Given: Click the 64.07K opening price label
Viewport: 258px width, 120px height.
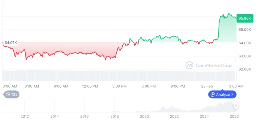Looking at the screenshot, I should (x=11, y=43).
